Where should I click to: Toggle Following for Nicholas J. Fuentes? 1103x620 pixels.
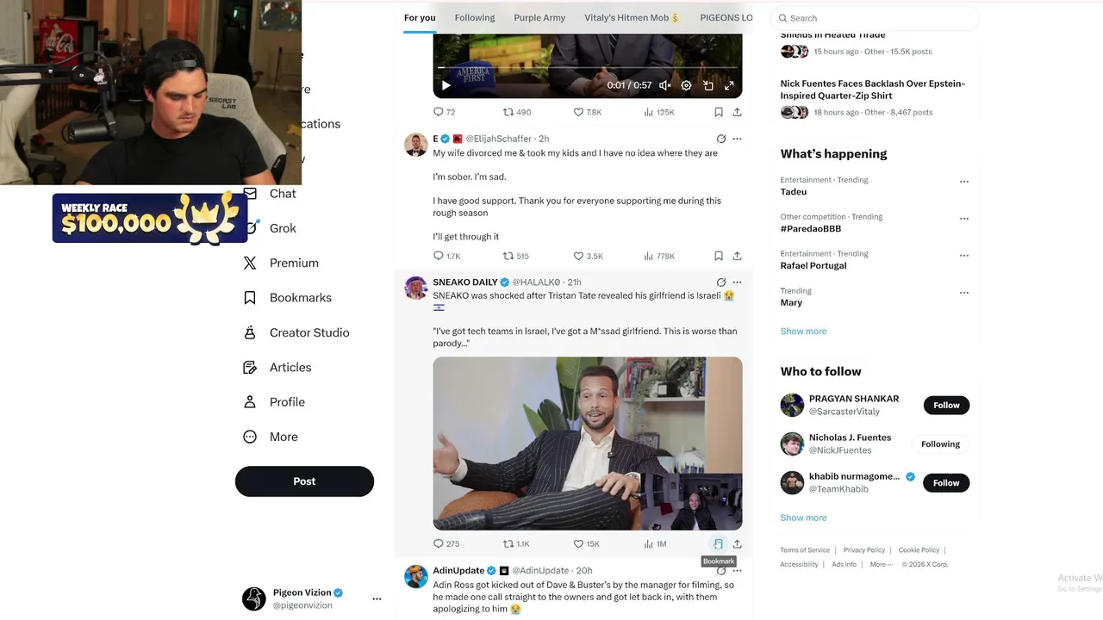(x=940, y=444)
